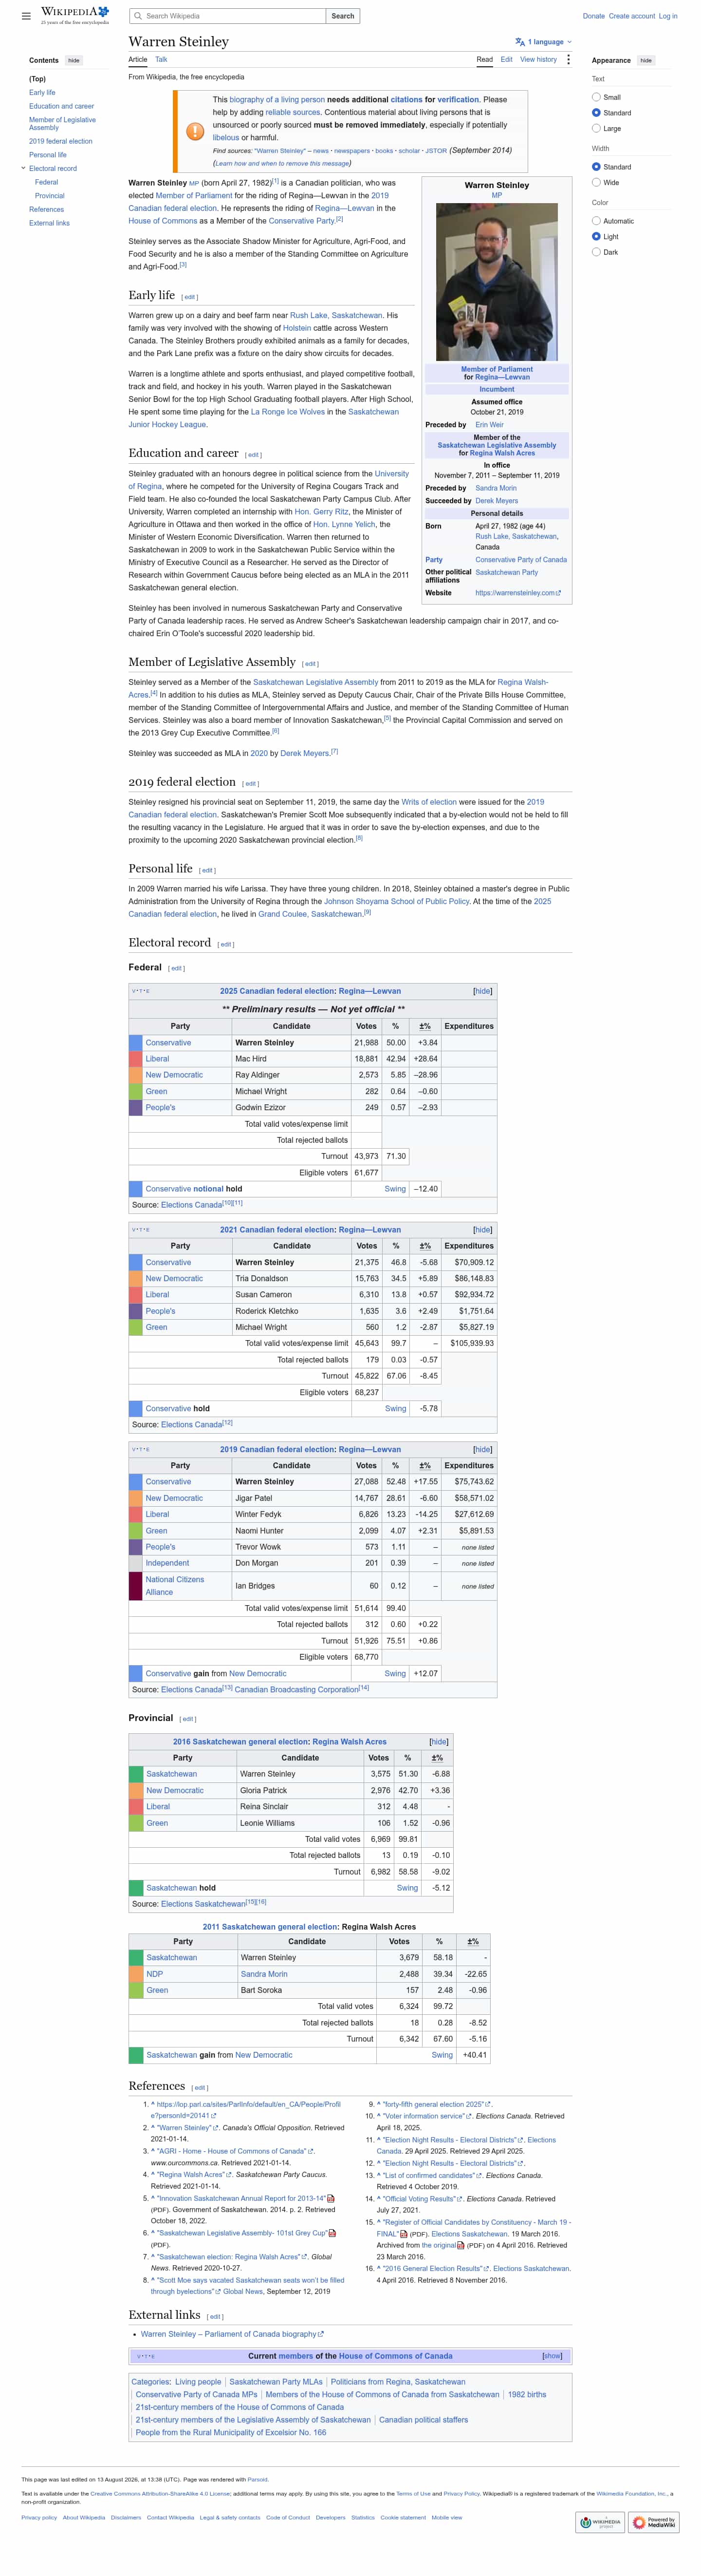Choose the Dark color theme
Viewport: 701px width, 2576px height.
597,252
